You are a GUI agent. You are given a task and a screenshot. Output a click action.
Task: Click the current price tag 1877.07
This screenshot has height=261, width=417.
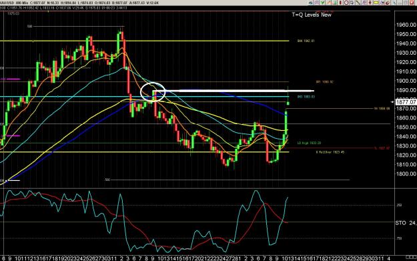[x=406, y=102]
